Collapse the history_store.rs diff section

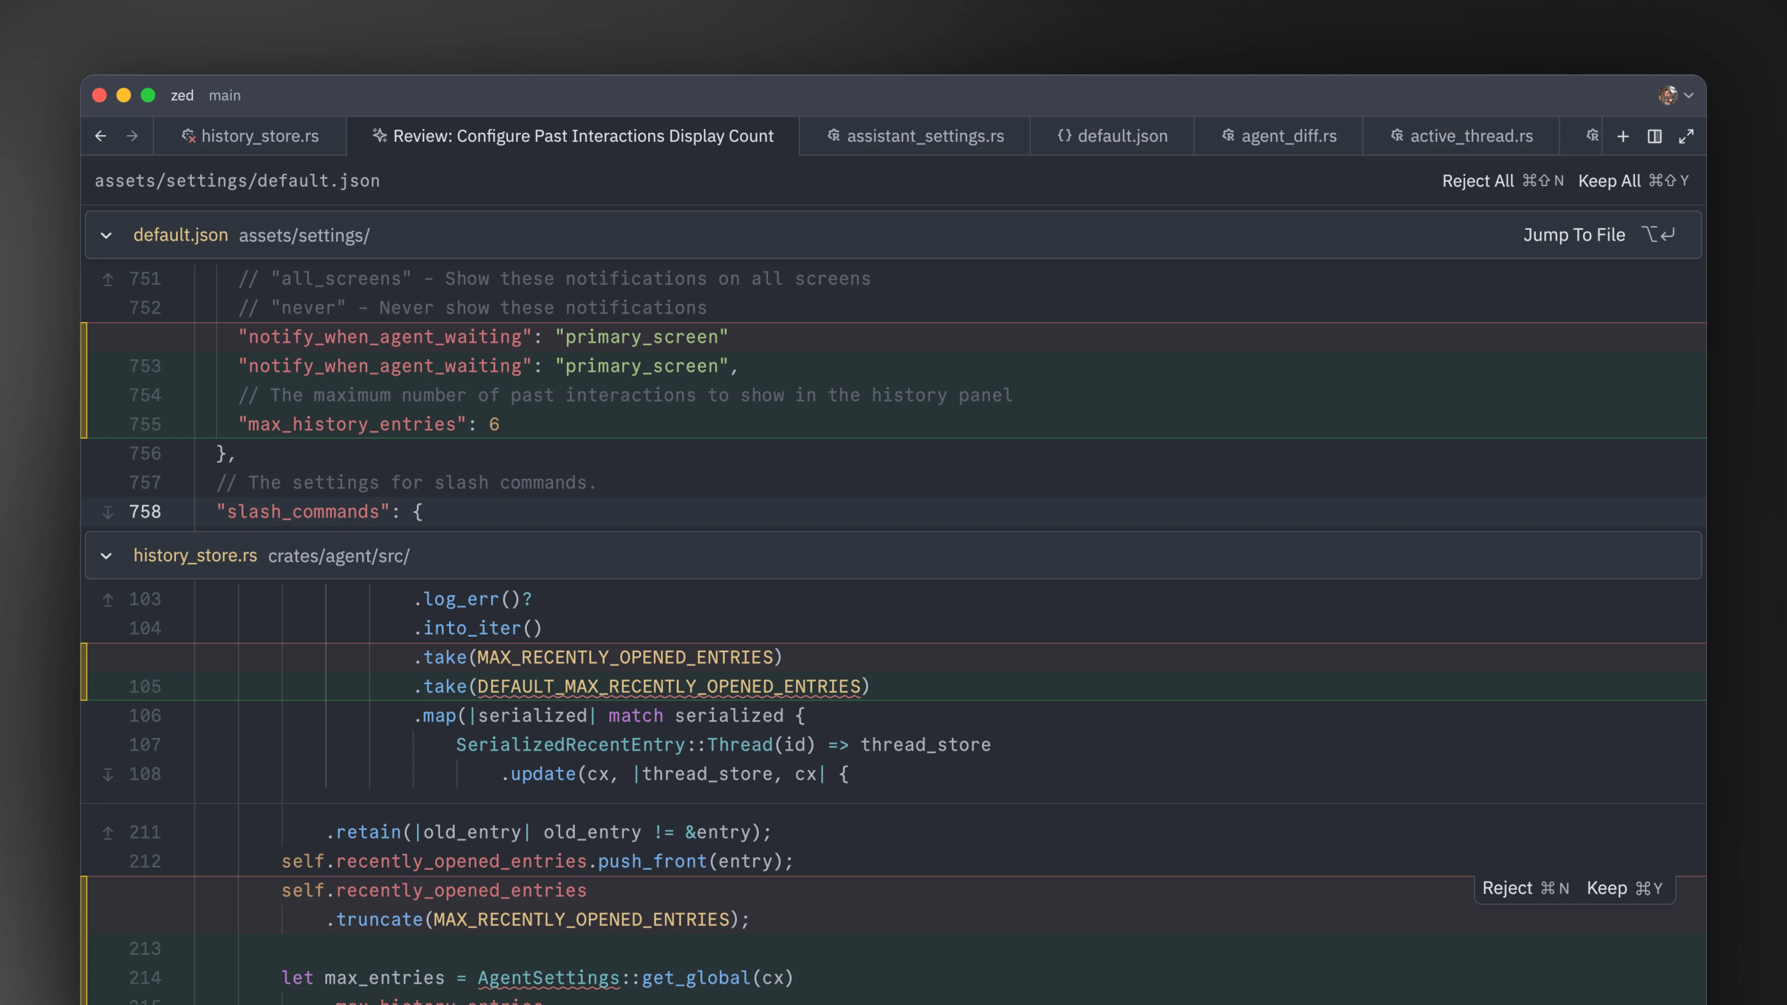[106, 556]
